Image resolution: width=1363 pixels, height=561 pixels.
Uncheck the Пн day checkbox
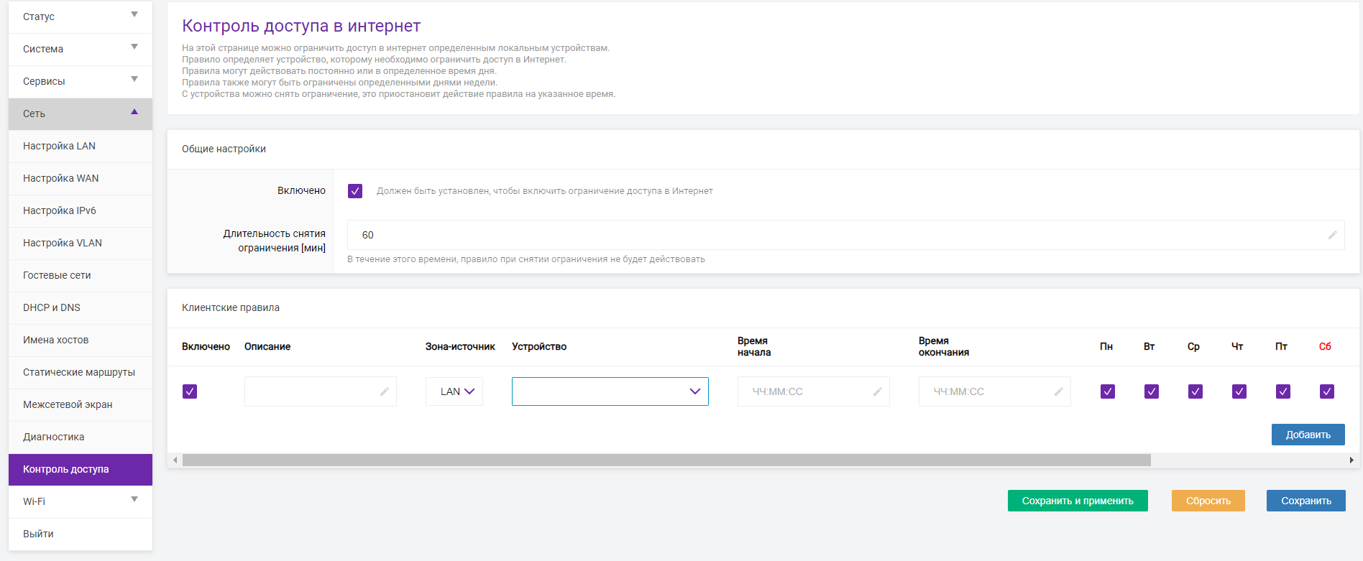coord(1108,391)
